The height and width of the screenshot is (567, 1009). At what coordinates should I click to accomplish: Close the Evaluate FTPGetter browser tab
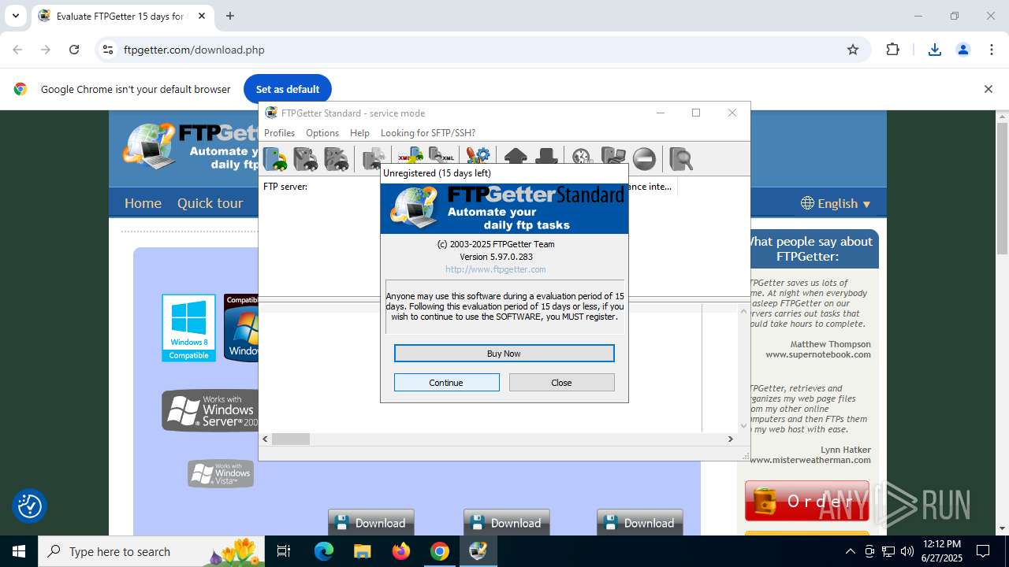pos(203,16)
